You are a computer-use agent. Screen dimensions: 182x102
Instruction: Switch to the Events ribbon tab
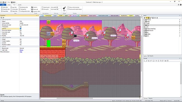point(20,5)
